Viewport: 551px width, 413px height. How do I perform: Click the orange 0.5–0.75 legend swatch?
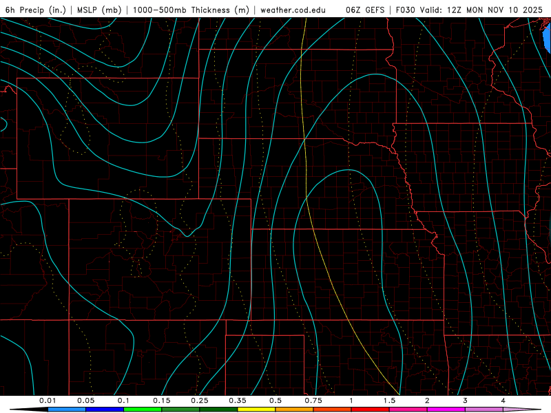coord(295,410)
